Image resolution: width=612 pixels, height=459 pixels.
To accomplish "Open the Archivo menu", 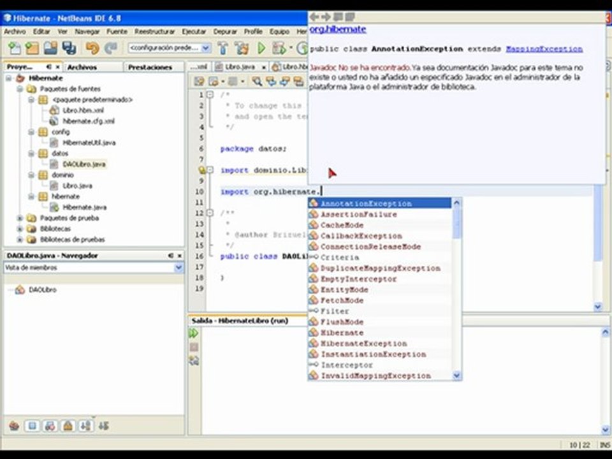I will 15,31.
